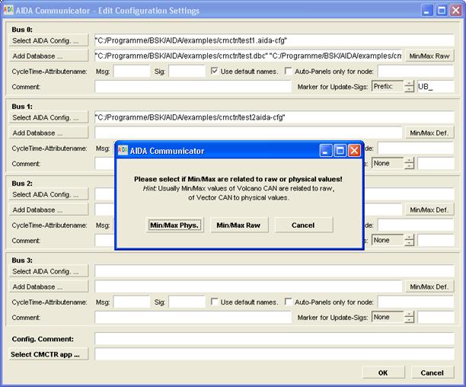Screen dimensions: 466x387
Task: Open Bus 1 None marker selector
Action: (x=388, y=163)
